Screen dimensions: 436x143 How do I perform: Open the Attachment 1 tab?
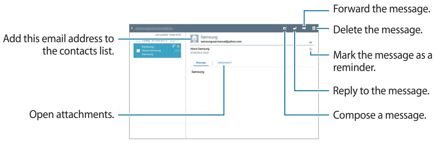coord(225,63)
